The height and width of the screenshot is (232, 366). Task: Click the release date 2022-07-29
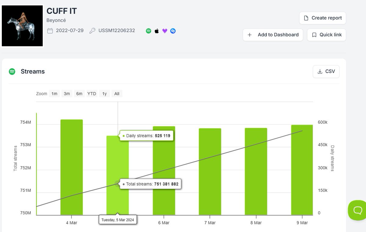70,31
